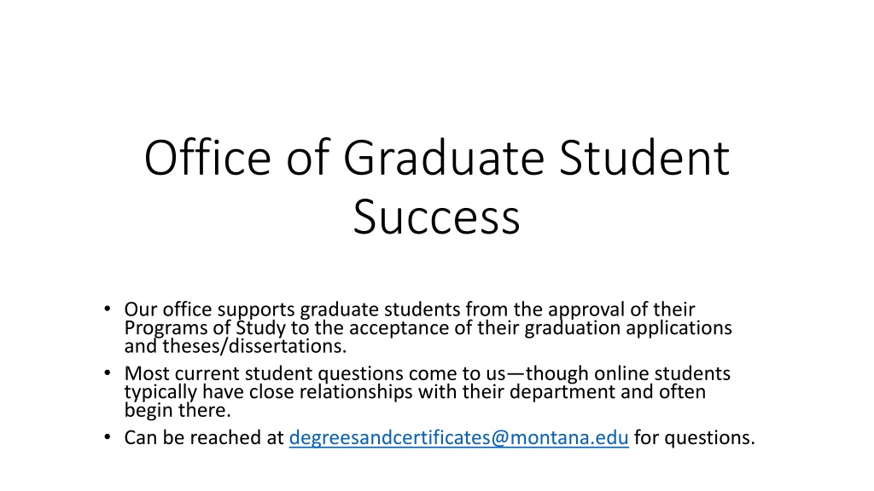Viewport: 874px width, 491px height.
Task: Open the degreesandcertificates@montana.edu email link
Action: [458, 437]
